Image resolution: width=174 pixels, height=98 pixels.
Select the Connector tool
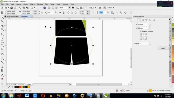[x=2, y=62]
